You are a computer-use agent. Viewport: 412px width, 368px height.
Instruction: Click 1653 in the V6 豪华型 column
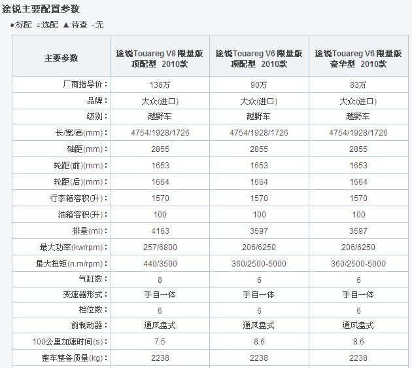coord(358,166)
